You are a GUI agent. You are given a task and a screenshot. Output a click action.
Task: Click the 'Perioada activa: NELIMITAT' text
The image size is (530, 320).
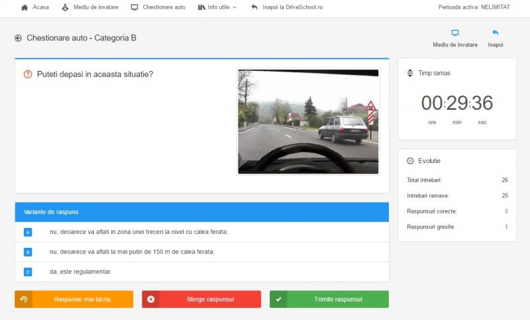(474, 7)
